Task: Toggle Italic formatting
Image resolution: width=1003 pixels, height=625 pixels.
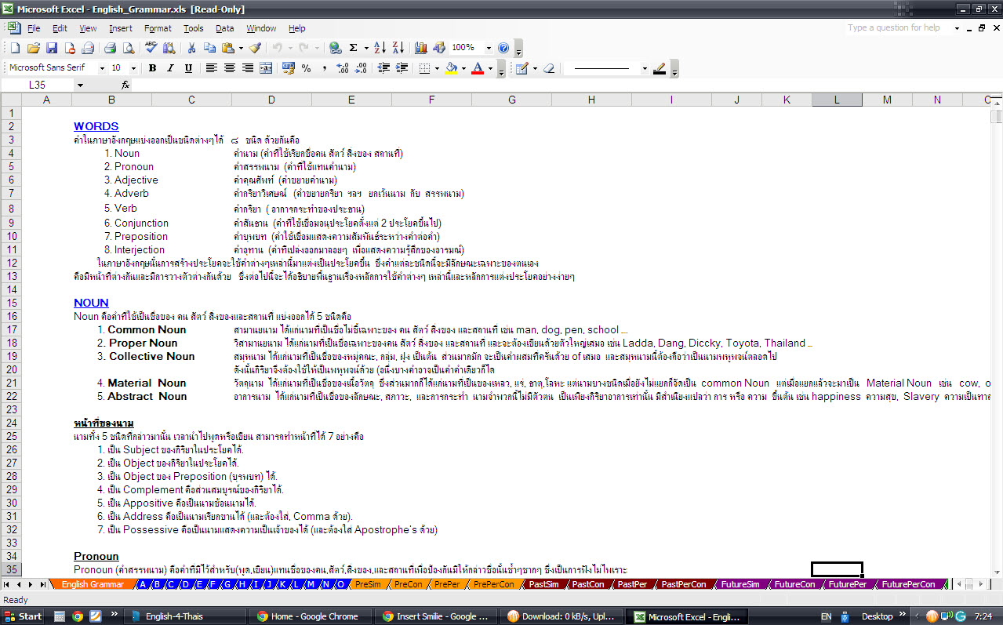Action: [170, 68]
